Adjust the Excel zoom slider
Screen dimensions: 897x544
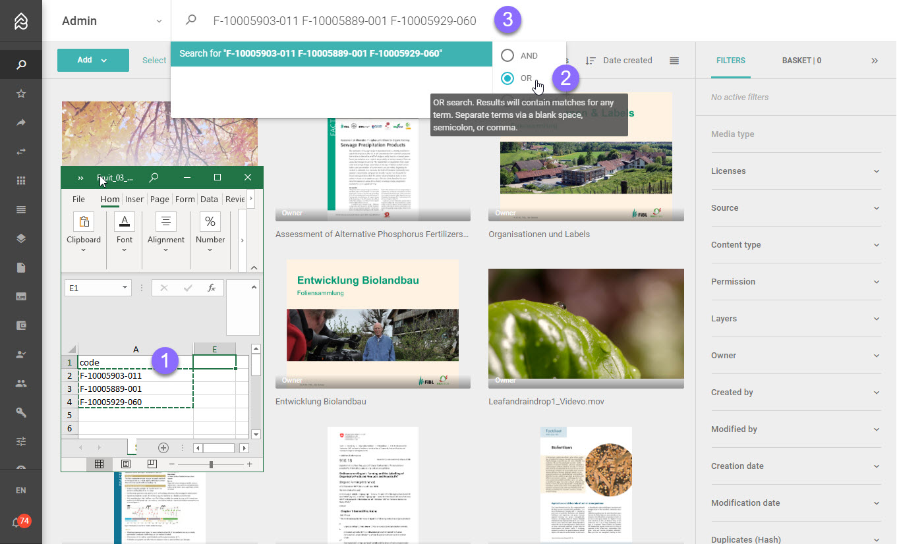(211, 464)
